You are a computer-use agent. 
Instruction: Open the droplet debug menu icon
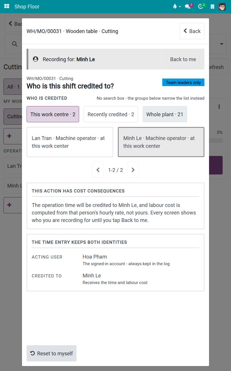(176, 6)
